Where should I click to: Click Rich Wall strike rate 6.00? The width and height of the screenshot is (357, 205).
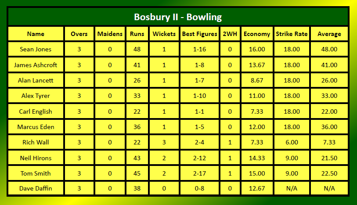[292, 142]
